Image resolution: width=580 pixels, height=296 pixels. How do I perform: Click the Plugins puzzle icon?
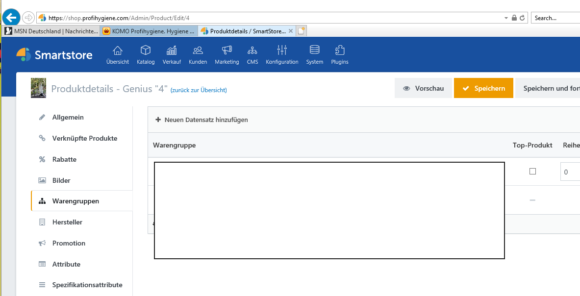tap(339, 50)
